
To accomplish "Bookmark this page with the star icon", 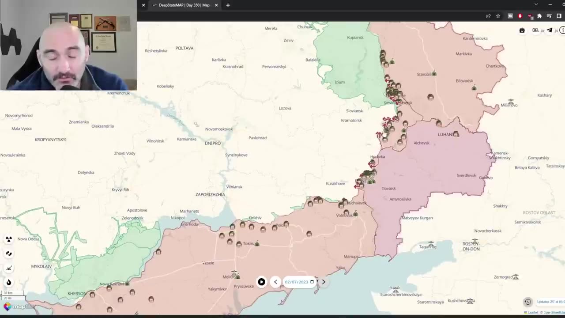I will click(498, 16).
